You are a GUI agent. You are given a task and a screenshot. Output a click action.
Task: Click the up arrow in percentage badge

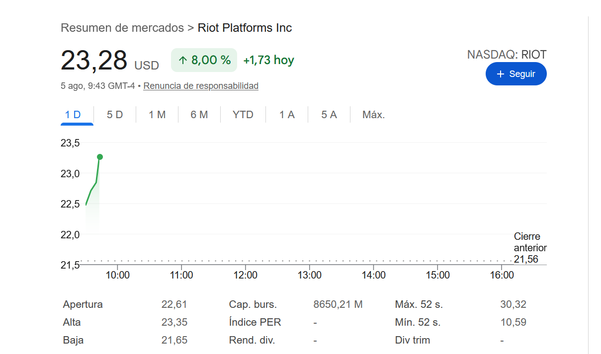pos(183,61)
